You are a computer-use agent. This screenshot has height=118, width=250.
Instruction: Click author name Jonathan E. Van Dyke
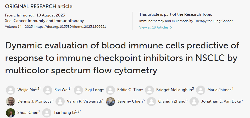coord(221,102)
